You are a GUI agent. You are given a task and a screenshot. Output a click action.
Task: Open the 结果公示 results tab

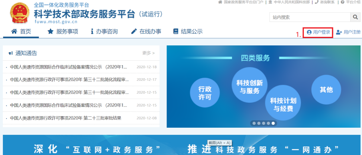[x=188, y=32]
